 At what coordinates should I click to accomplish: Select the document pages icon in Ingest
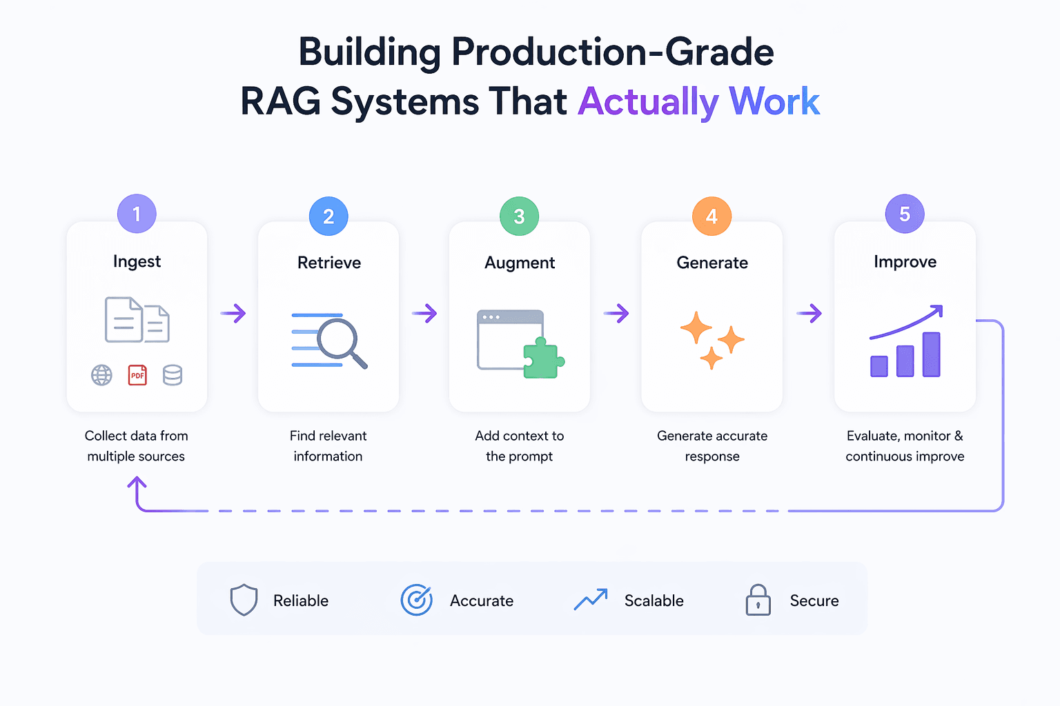tap(136, 319)
